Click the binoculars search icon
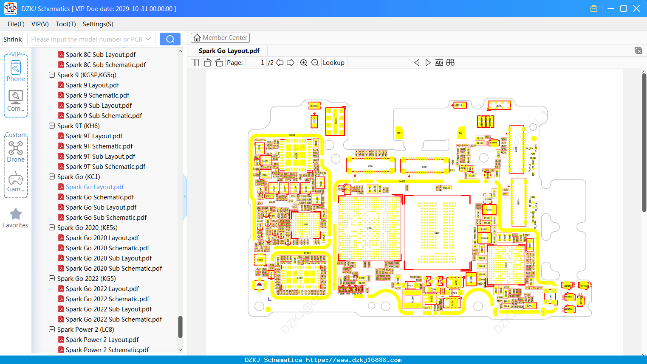647x364 pixels. tap(450, 63)
